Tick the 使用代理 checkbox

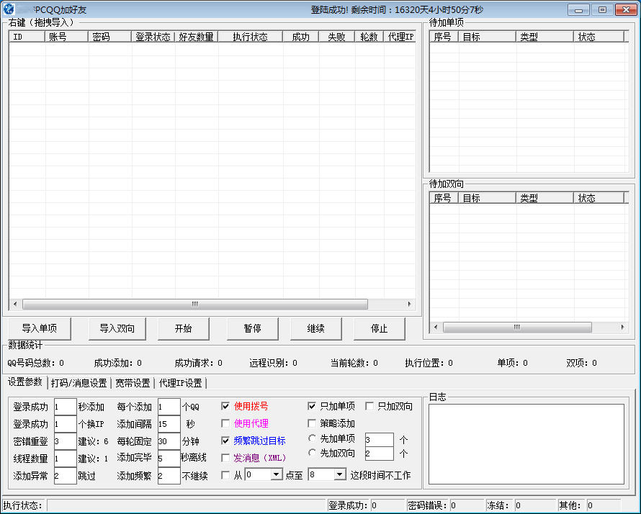coord(225,423)
